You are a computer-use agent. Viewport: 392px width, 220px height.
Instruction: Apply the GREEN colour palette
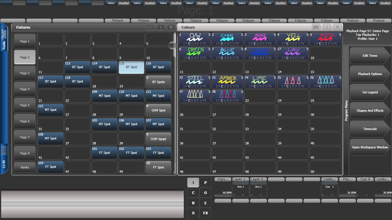[x=195, y=53]
